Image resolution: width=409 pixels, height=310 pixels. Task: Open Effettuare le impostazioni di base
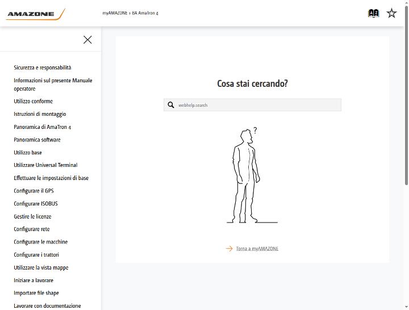pyautogui.click(x=51, y=178)
